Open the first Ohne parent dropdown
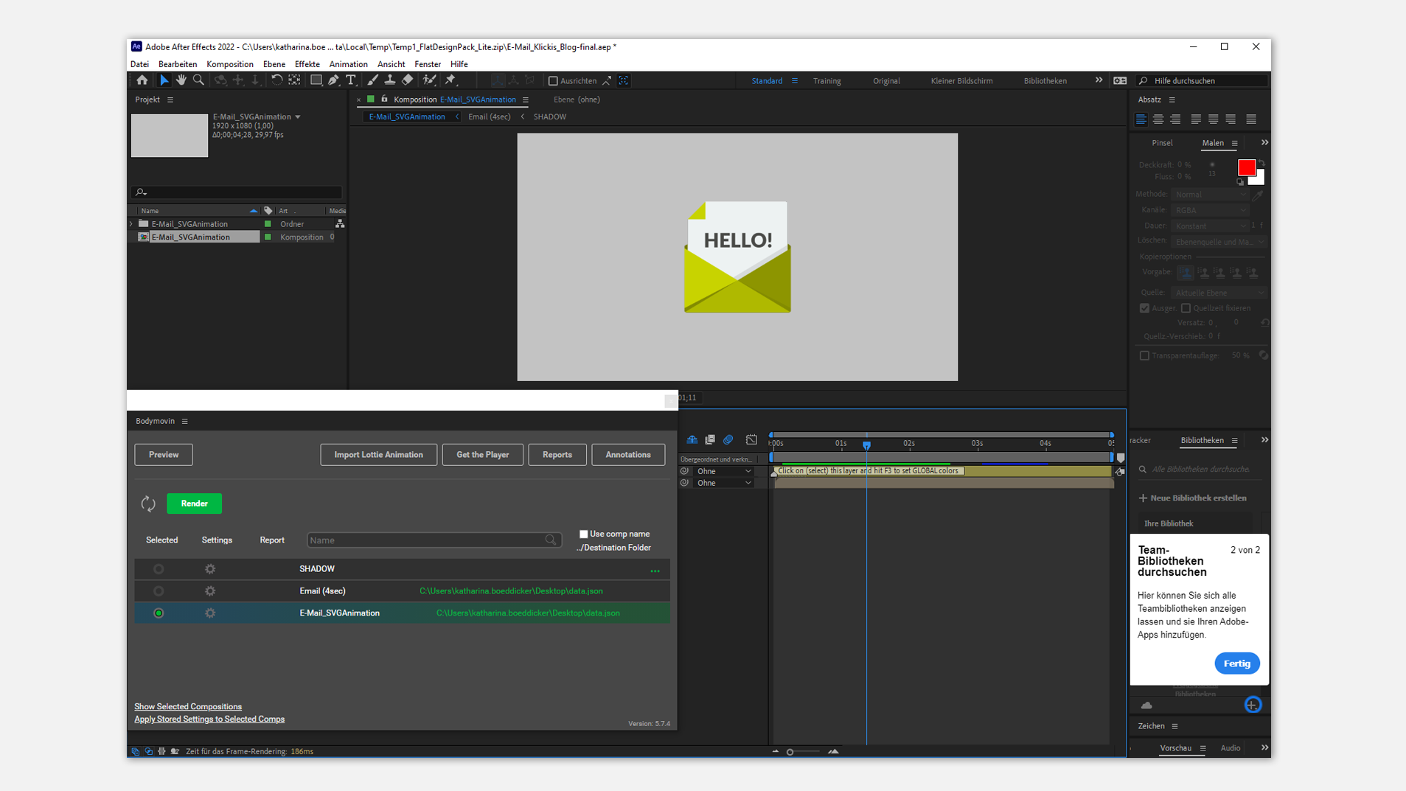Viewport: 1406px width, 791px height. point(723,471)
